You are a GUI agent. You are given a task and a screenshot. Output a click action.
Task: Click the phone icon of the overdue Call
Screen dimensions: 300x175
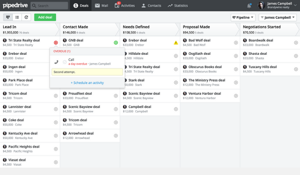coord(56,62)
